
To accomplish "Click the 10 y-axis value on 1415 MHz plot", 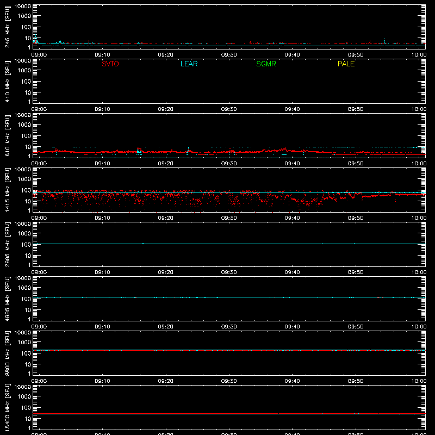I will click(x=28, y=201).
